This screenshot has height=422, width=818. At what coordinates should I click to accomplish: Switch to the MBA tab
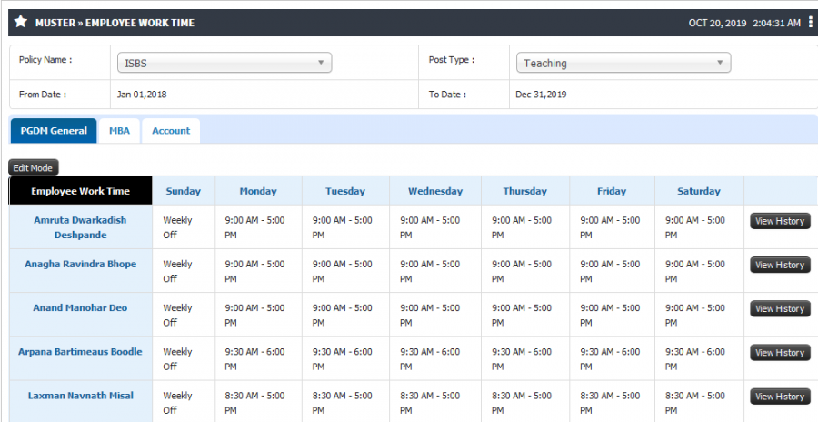coord(119,131)
